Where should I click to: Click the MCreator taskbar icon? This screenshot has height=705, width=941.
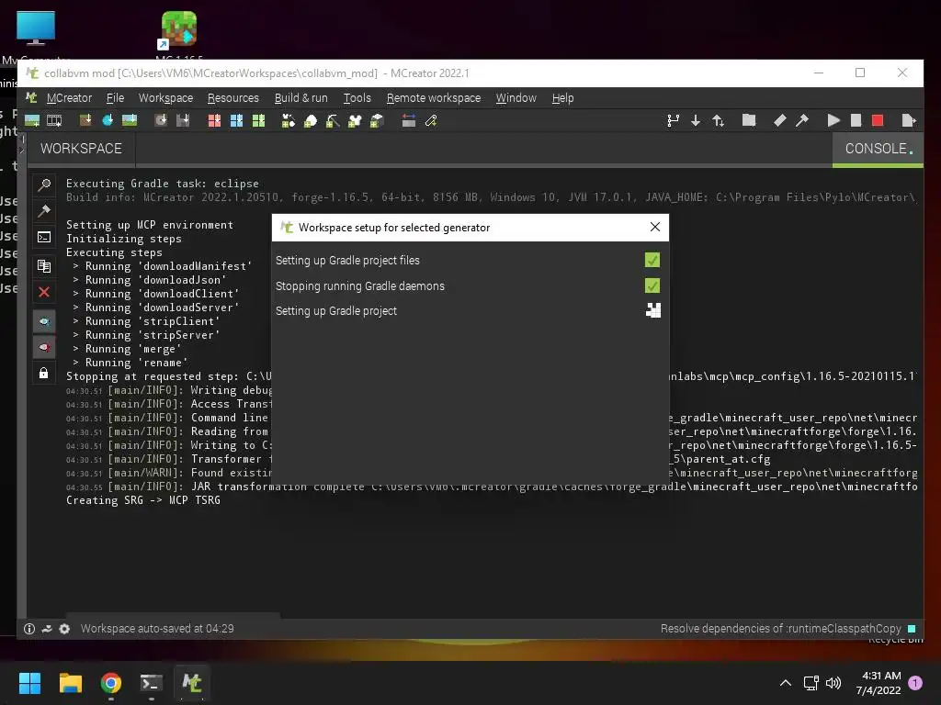(192, 683)
